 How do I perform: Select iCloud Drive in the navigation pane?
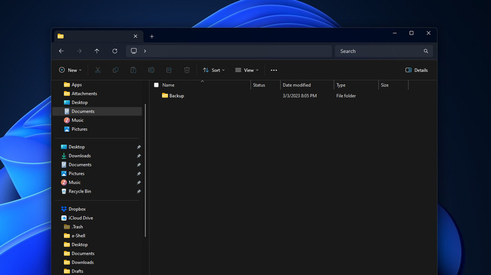(x=81, y=218)
